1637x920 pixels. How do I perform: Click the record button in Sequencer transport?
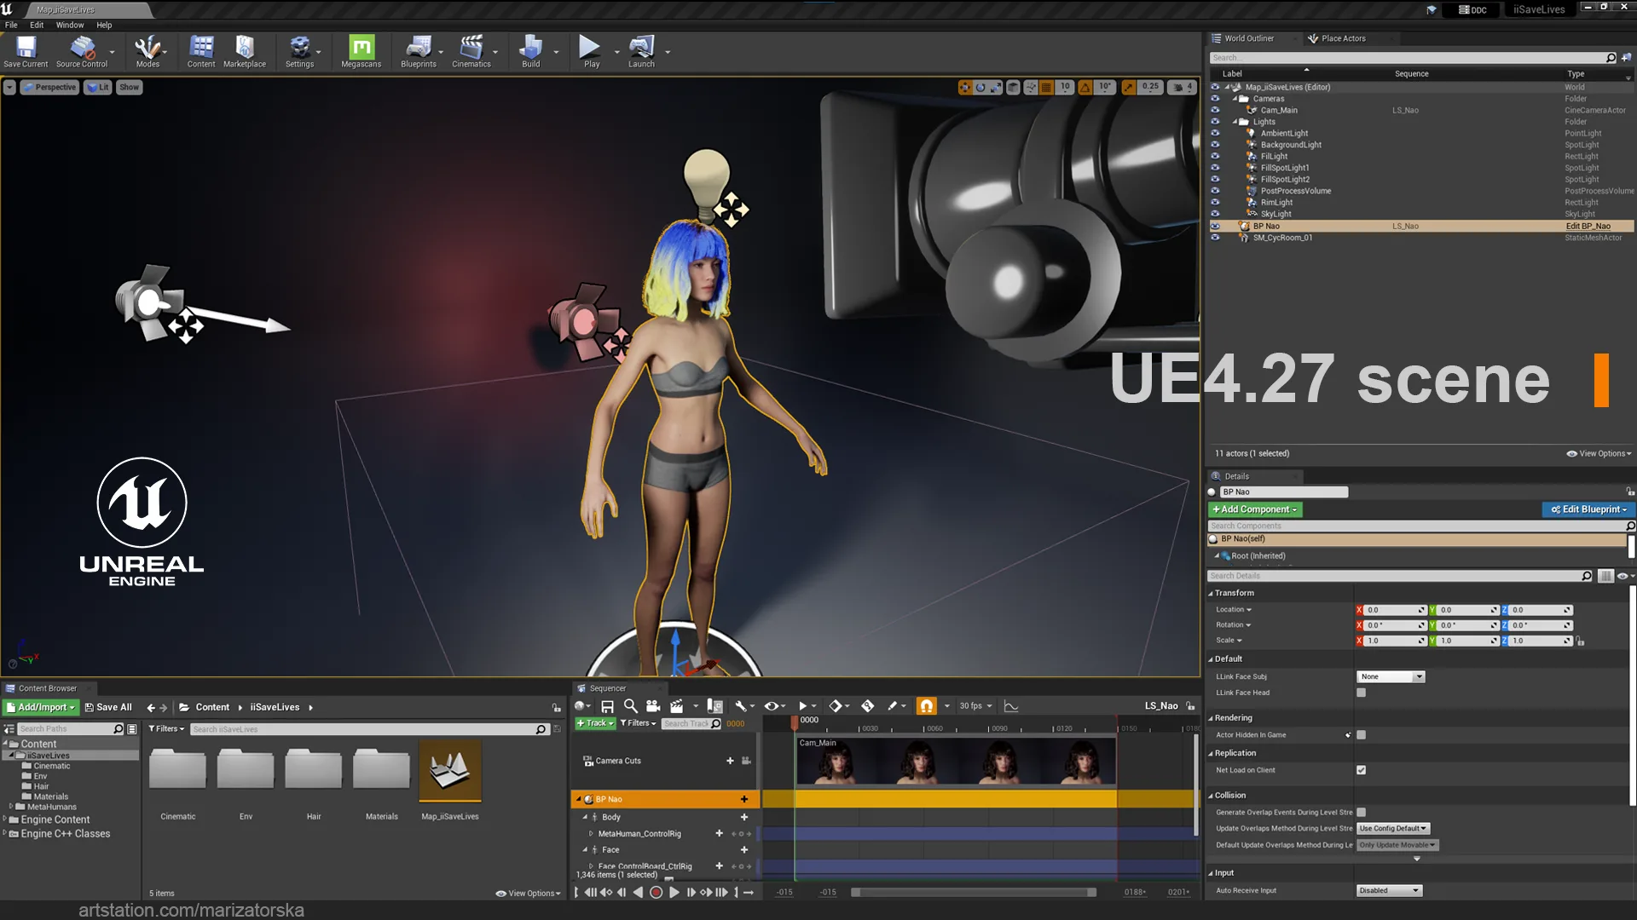click(656, 893)
